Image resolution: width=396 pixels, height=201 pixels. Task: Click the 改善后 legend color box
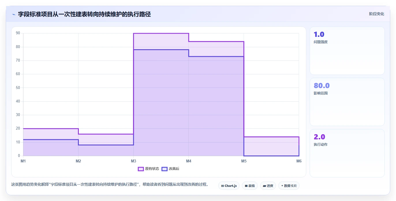pos(165,169)
